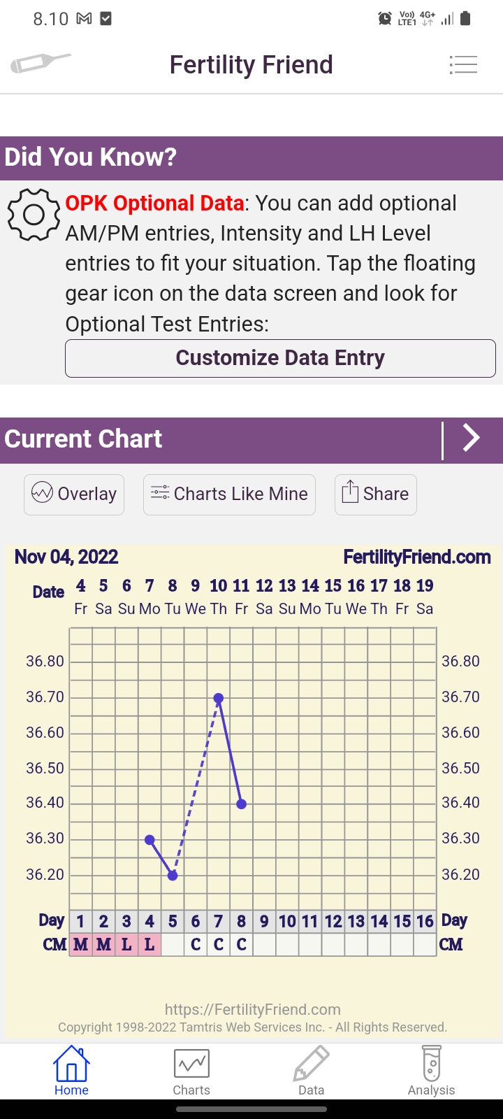Open the Overlay chart option
Image resolution: width=503 pixels, height=1119 pixels.
tap(74, 494)
